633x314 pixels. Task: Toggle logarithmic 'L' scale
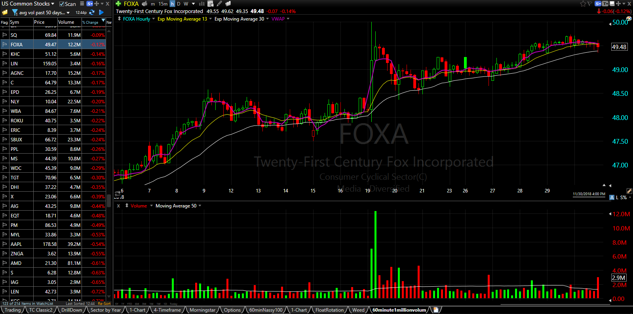[617, 197]
